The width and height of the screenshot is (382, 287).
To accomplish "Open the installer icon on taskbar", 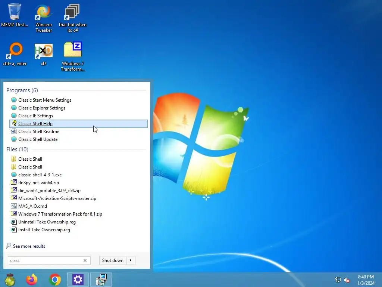I will tap(101, 280).
